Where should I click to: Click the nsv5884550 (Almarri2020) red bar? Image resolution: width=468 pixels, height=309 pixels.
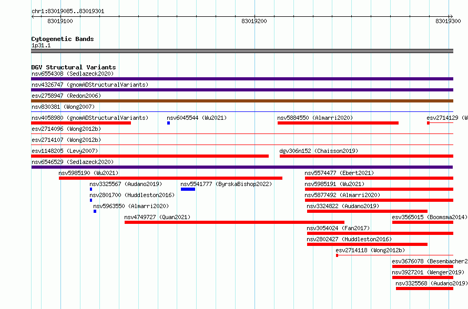tap(338, 123)
